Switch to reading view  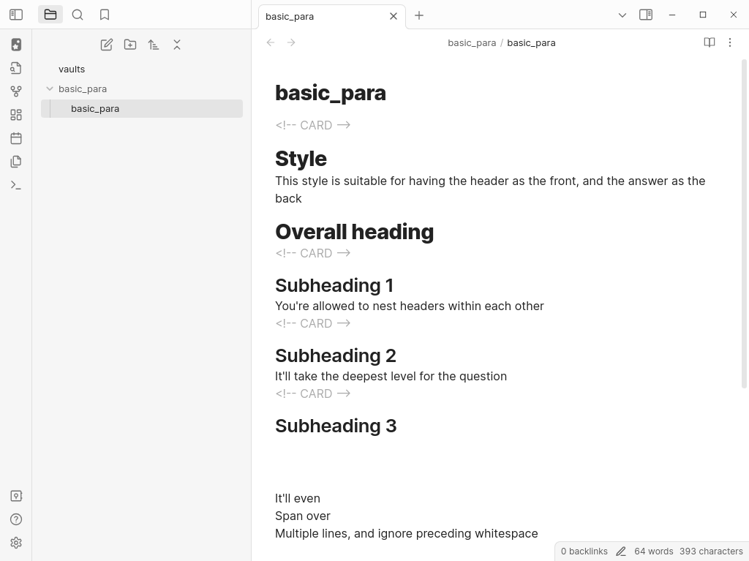tap(709, 42)
